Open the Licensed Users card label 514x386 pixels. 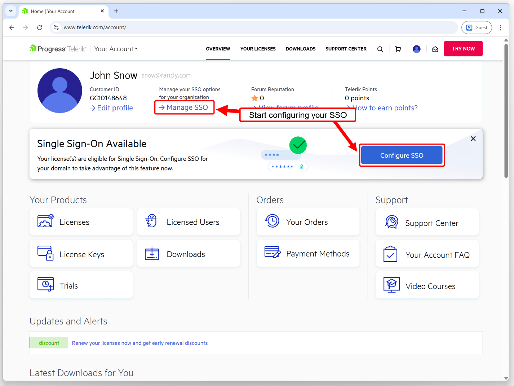pos(193,222)
